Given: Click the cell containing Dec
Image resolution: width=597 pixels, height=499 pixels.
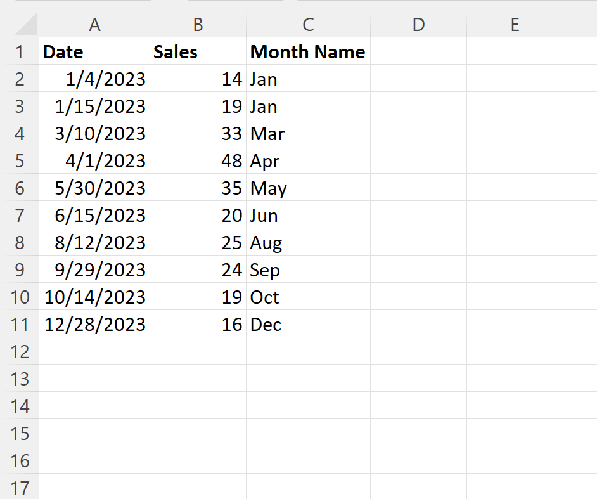Looking at the screenshot, I should pyautogui.click(x=307, y=324).
